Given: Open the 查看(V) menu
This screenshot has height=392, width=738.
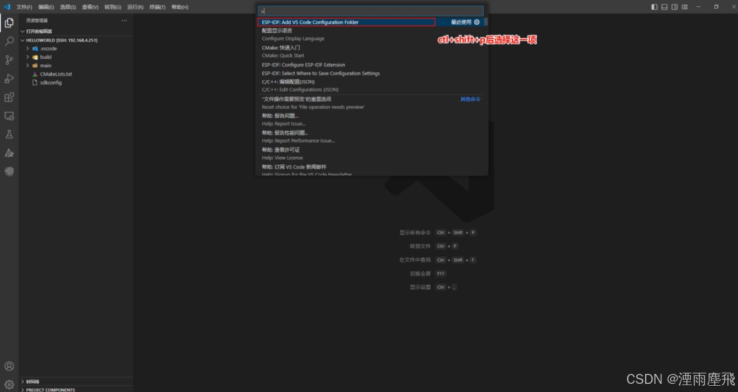Looking at the screenshot, I should click(x=90, y=7).
